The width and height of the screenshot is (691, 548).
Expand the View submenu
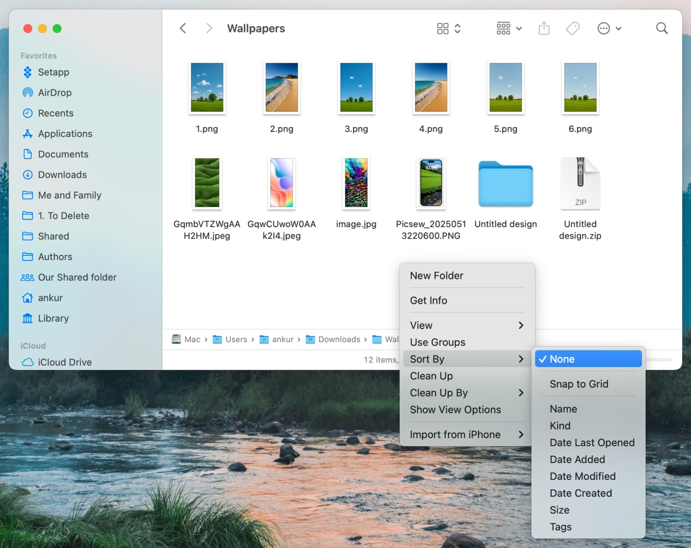[467, 325]
